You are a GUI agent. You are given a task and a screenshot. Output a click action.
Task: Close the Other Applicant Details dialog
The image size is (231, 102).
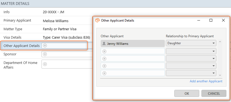coord(223,20)
